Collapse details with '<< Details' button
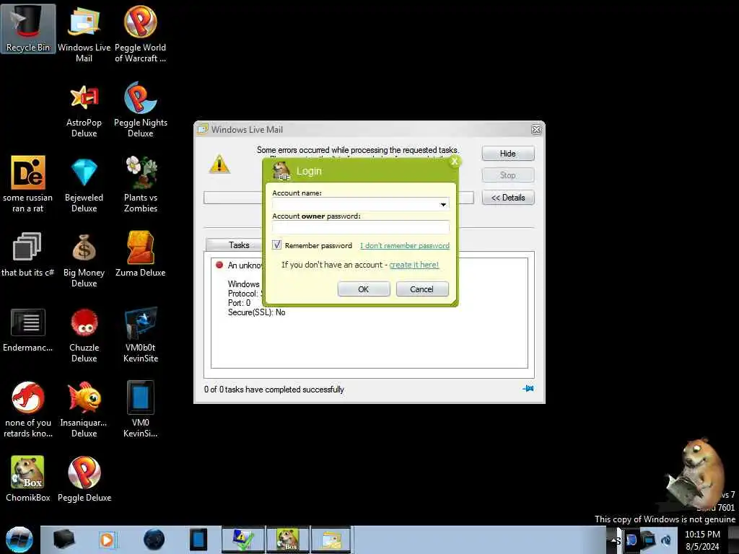 click(x=507, y=198)
